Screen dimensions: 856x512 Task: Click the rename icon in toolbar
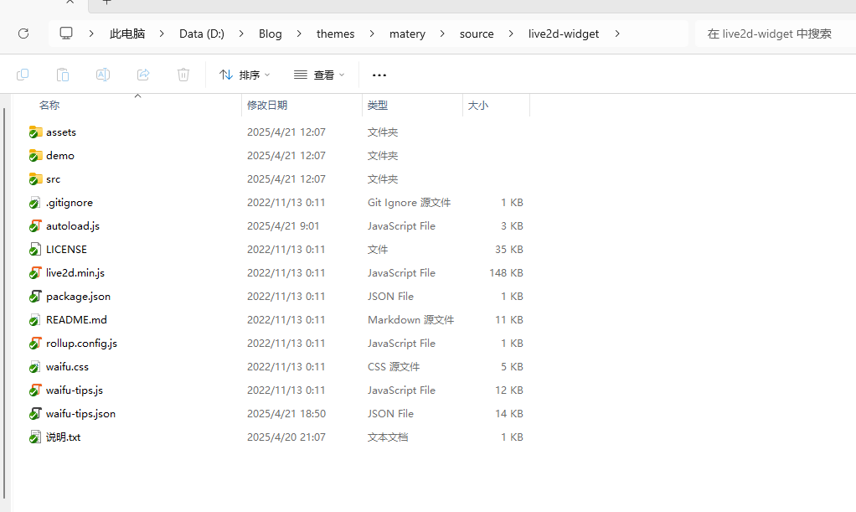[x=103, y=75]
